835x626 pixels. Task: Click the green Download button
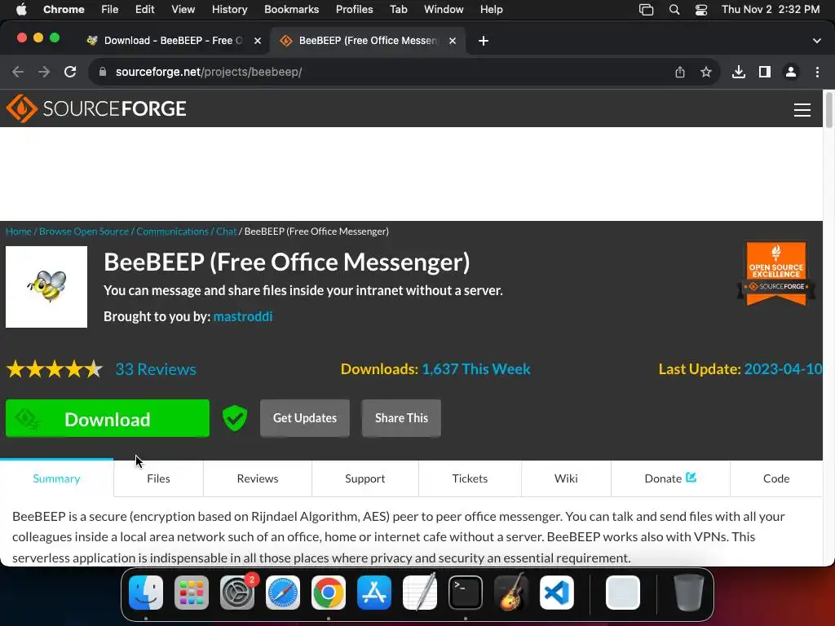108,418
